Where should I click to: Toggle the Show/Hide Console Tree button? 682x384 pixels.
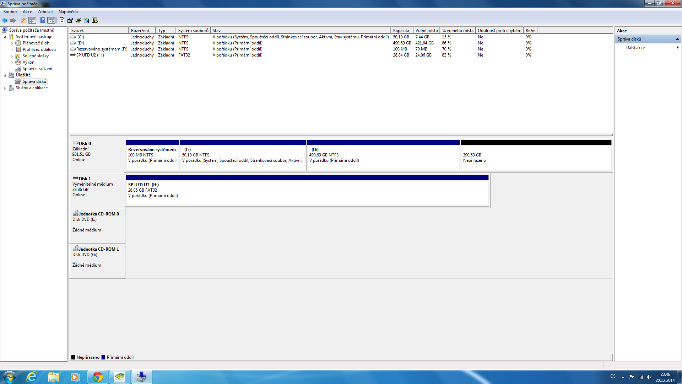click(x=32, y=20)
